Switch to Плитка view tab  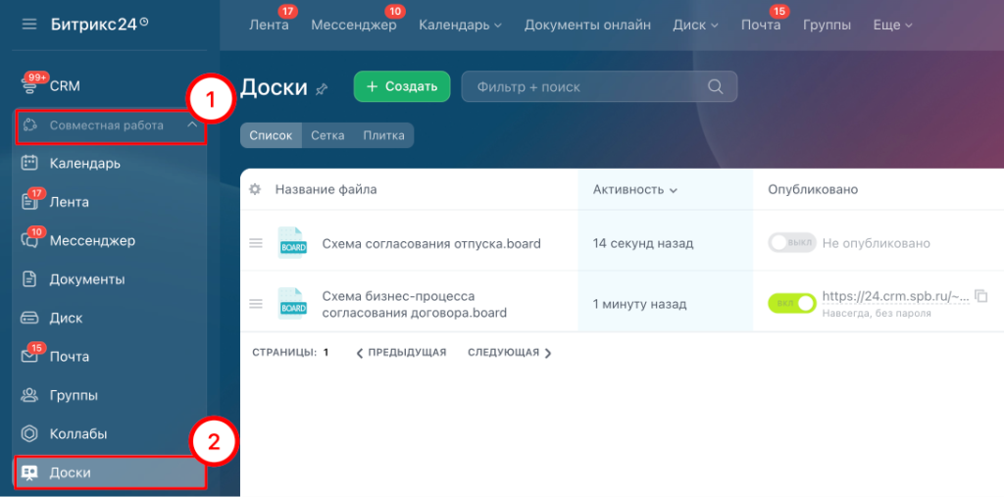[383, 135]
